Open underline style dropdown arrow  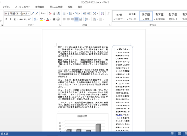click(x=18, y=19)
